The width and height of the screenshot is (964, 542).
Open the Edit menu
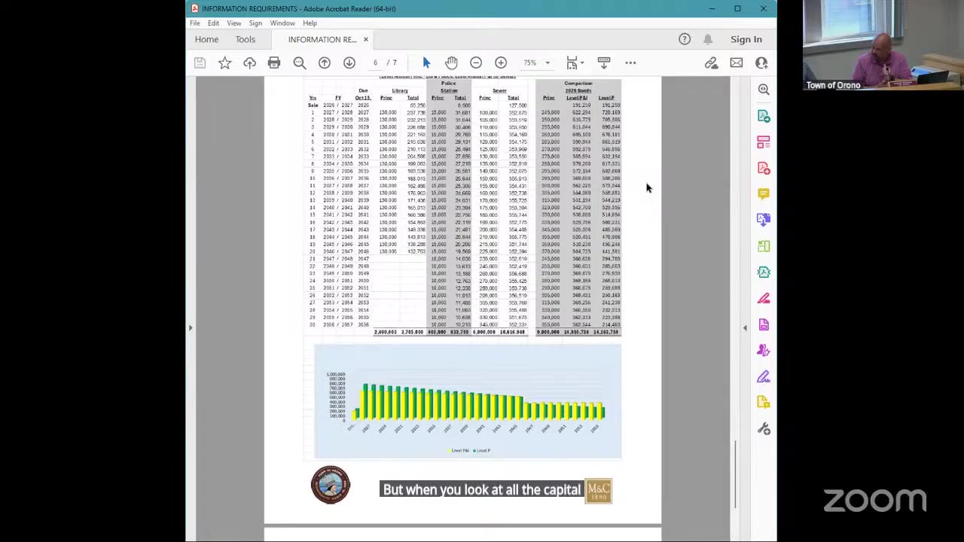click(214, 23)
